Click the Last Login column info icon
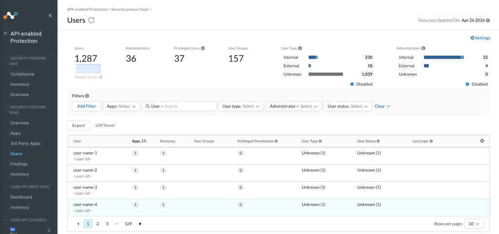499x234 pixels. point(431,141)
